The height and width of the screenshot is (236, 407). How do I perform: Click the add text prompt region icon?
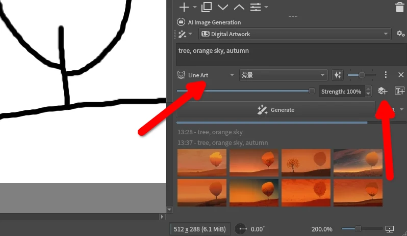400,92
